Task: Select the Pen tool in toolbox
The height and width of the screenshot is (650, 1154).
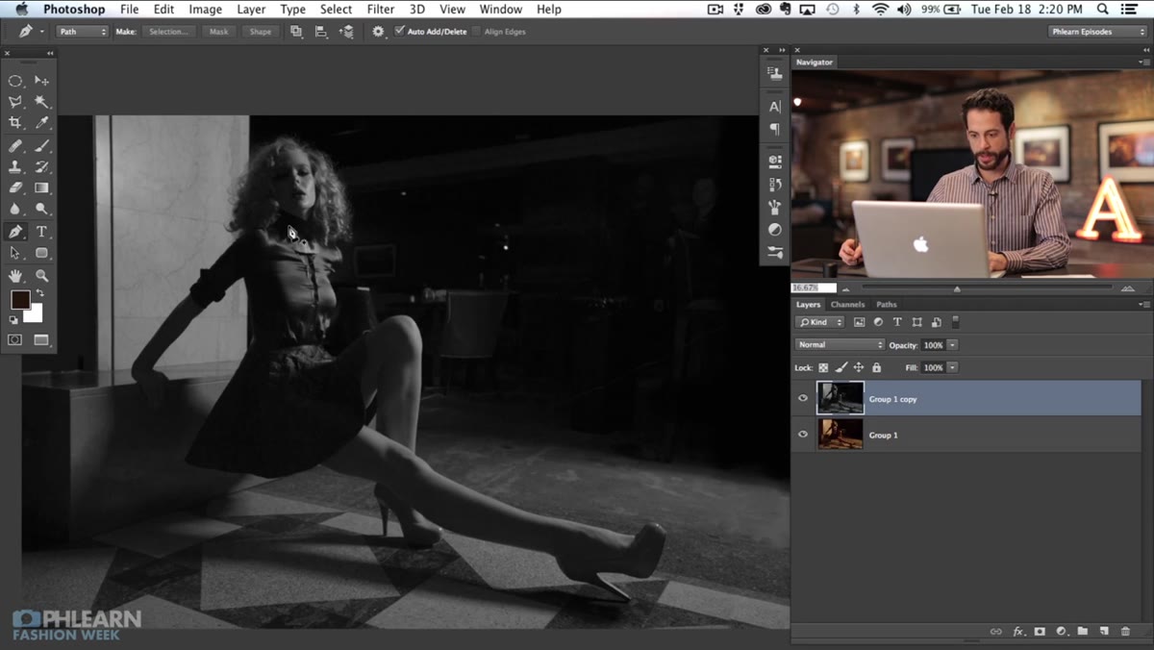Action: tap(15, 232)
